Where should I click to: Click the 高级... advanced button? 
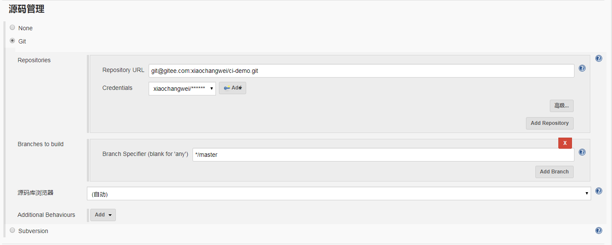tap(562, 106)
